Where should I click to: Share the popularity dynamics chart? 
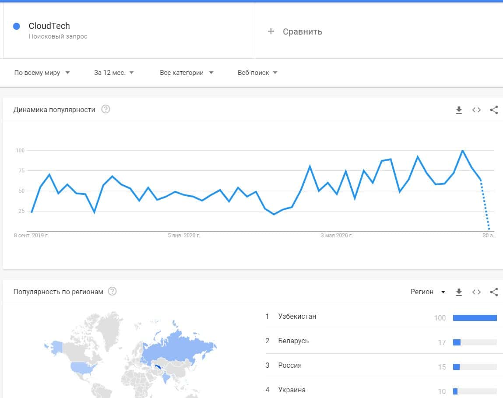(494, 110)
